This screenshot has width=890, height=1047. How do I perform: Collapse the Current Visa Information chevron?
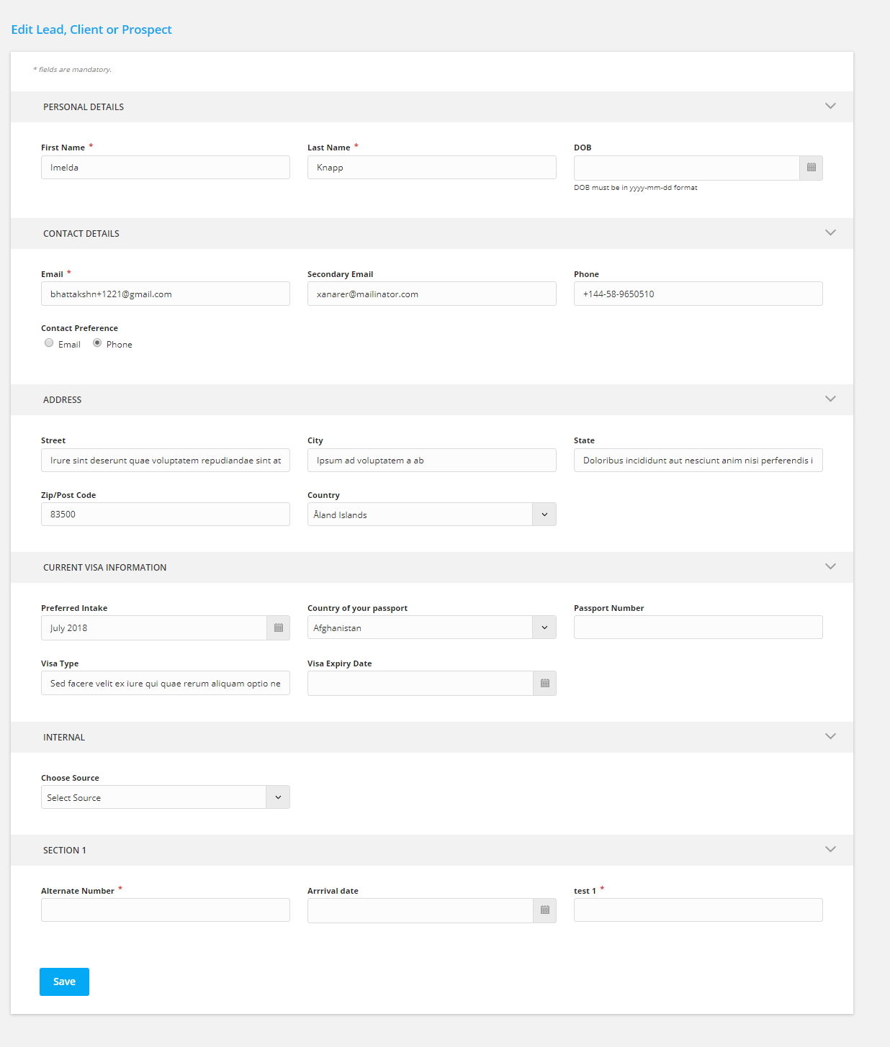pyautogui.click(x=830, y=566)
